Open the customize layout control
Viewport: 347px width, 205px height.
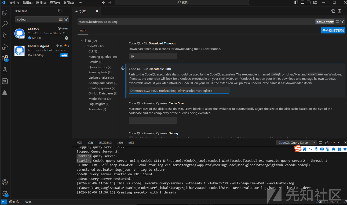point(315,2)
